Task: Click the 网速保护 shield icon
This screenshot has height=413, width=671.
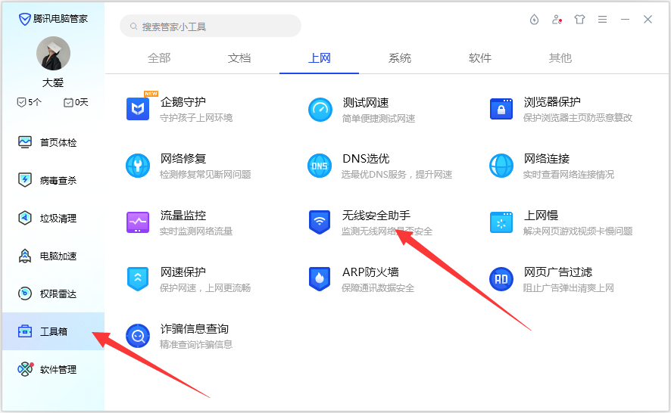Action: point(138,279)
